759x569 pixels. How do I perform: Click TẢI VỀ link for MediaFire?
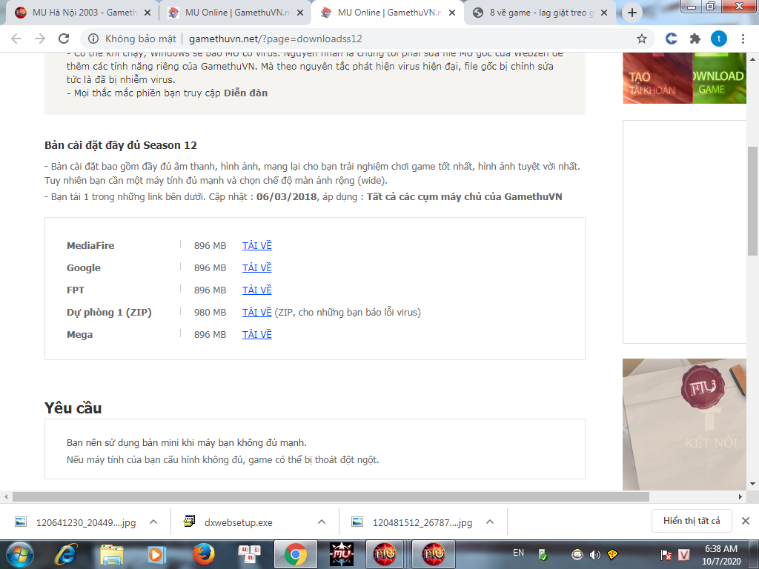(256, 245)
